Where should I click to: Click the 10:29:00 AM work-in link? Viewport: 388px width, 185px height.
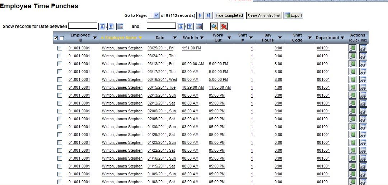coord(193,87)
